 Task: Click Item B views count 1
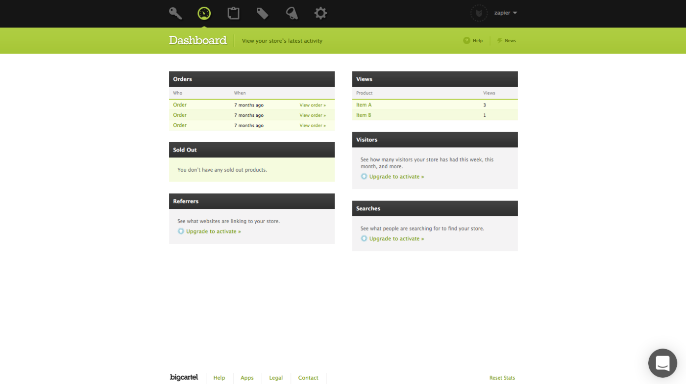485,115
